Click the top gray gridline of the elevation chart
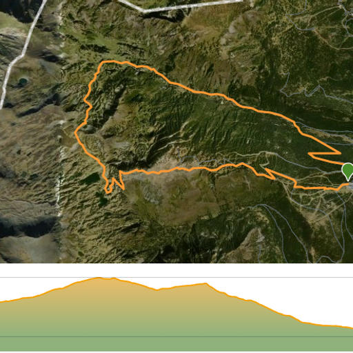Viewport: 353px width, 353px height. (x=176, y=278)
